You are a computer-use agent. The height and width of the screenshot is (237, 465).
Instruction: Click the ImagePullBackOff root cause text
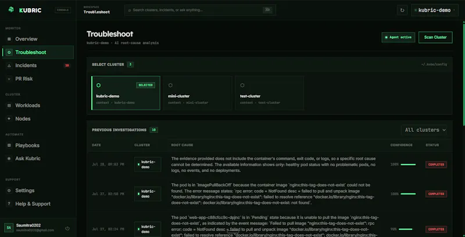[x=273, y=194]
